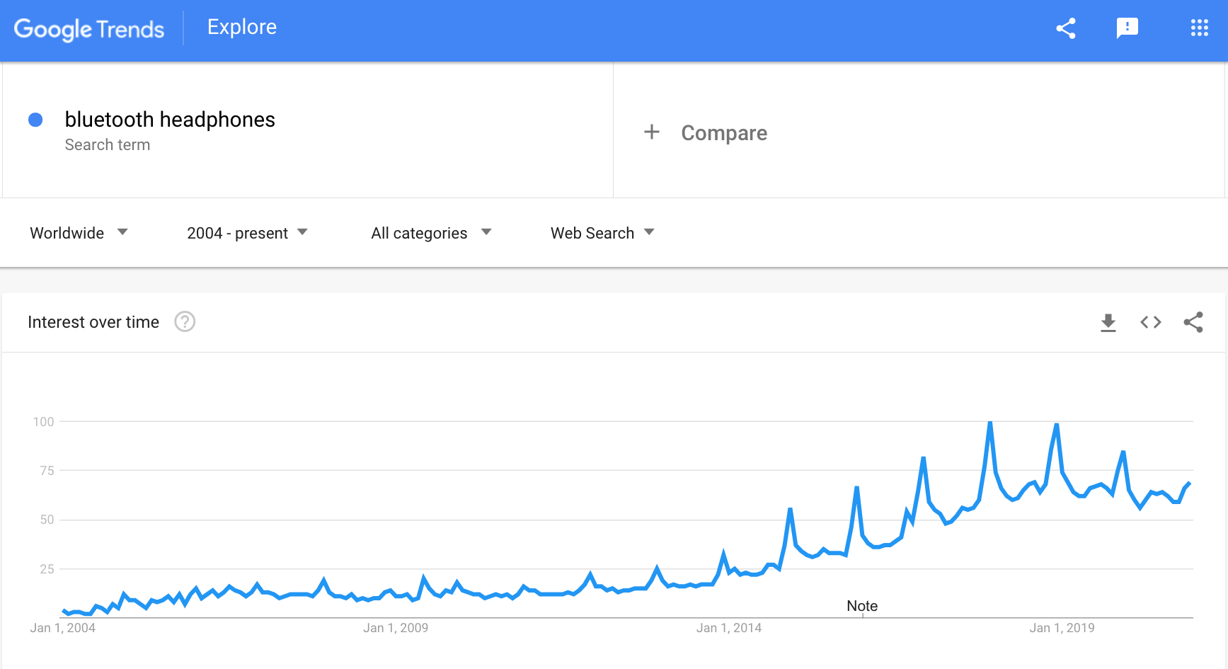Open the Web Search type dropdown
Image resolution: width=1228 pixels, height=669 pixels.
(602, 233)
